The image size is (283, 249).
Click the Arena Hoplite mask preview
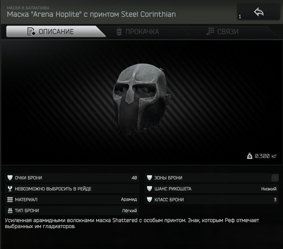[x=141, y=99]
